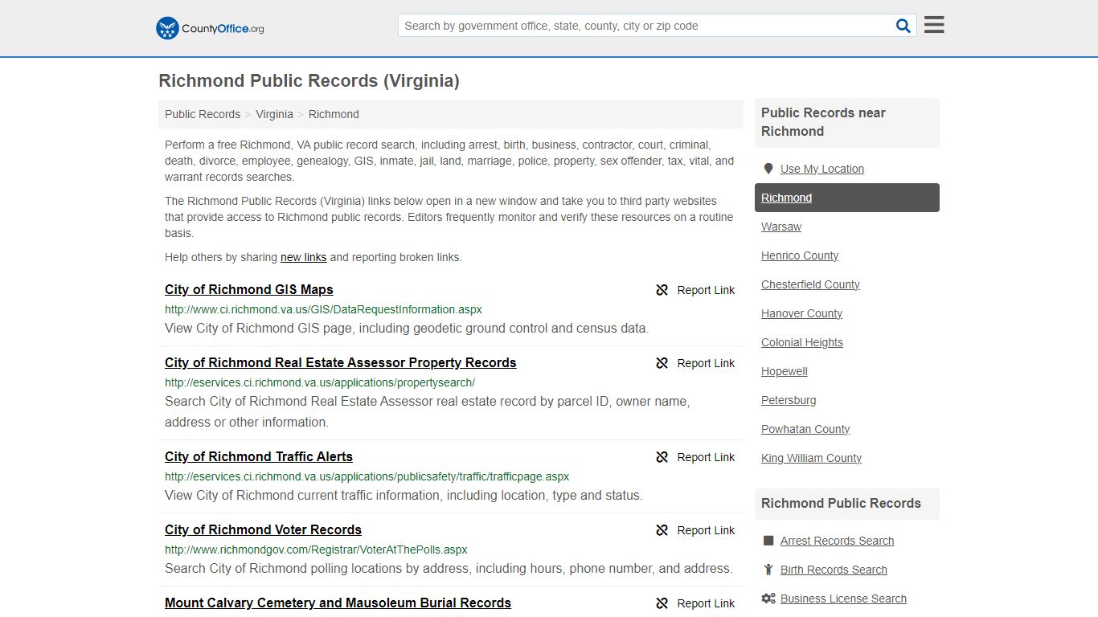
Task: Open City of Richmond Voter Records
Action: click(264, 529)
